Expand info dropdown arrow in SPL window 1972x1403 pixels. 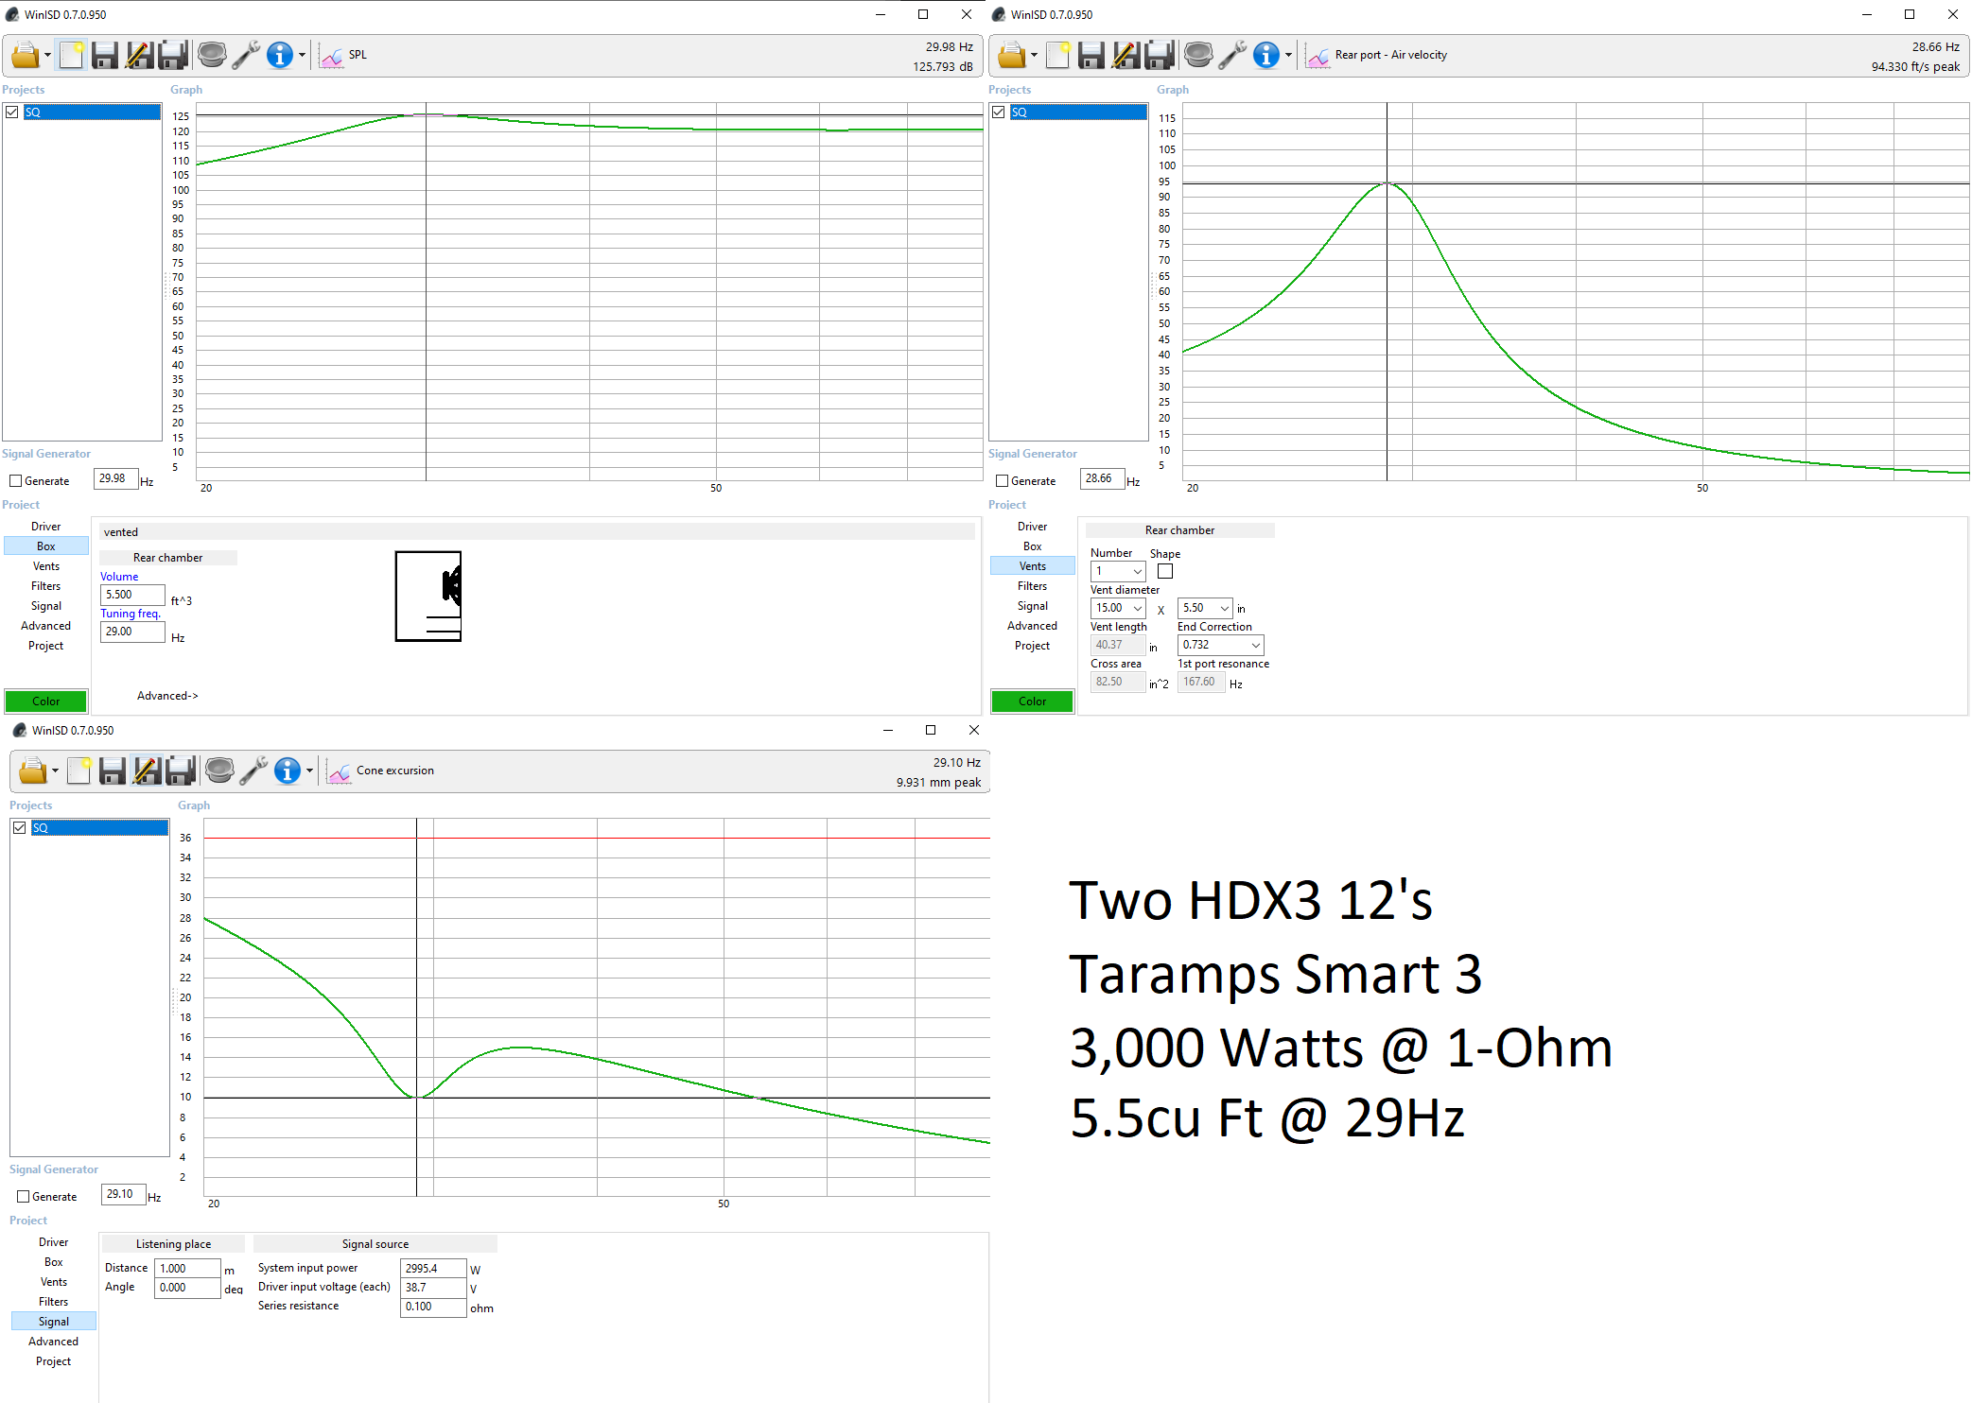point(302,55)
